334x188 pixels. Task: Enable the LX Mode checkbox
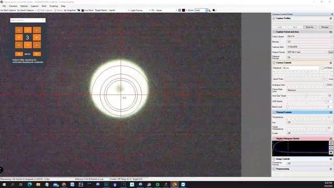(x=323, y=68)
